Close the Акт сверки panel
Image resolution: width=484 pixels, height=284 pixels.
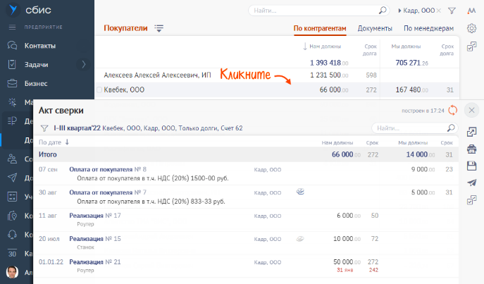point(471,110)
